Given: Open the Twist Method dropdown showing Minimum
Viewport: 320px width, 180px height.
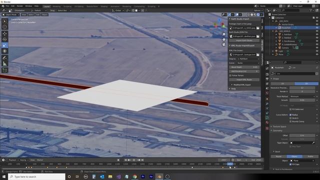Looking at the screenshot, I should click(x=302, y=96).
